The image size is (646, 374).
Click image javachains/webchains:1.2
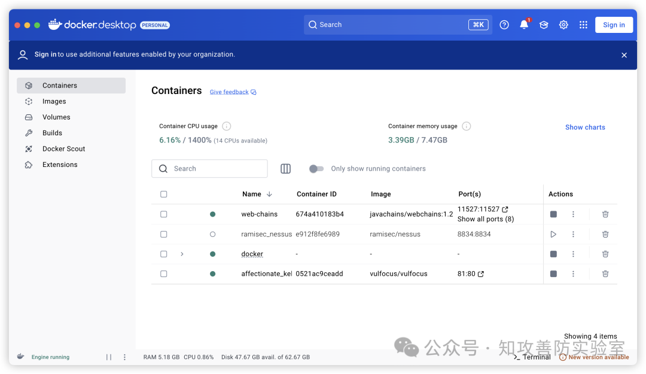pyautogui.click(x=411, y=214)
